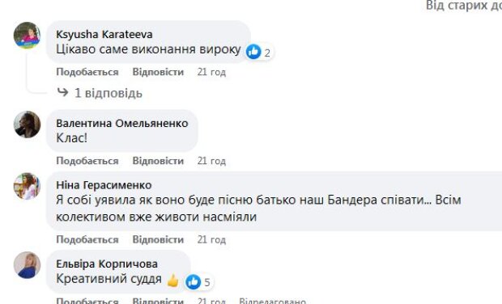View edit history via Відредаговано label

(272, 301)
